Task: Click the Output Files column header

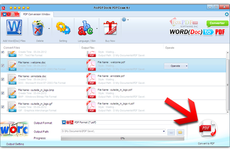Action: click(88, 48)
